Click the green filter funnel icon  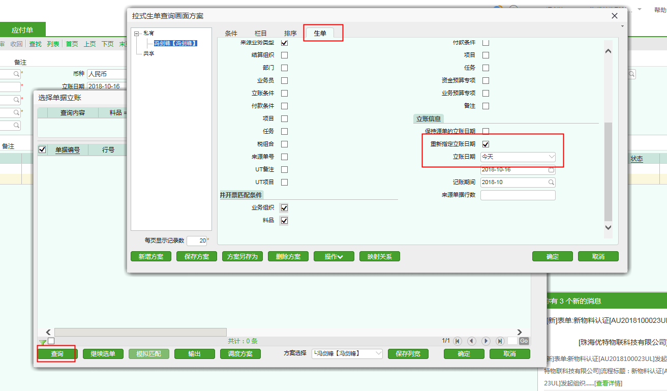(x=43, y=342)
